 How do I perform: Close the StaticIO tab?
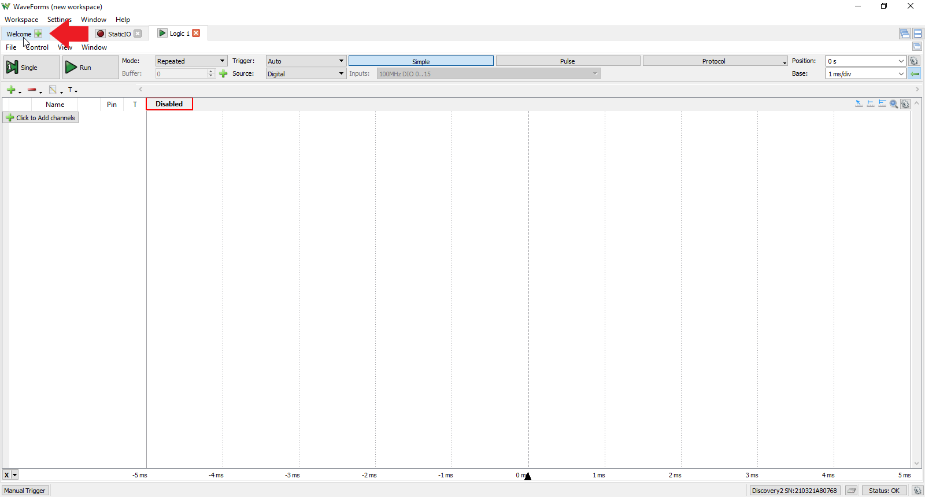click(x=138, y=34)
